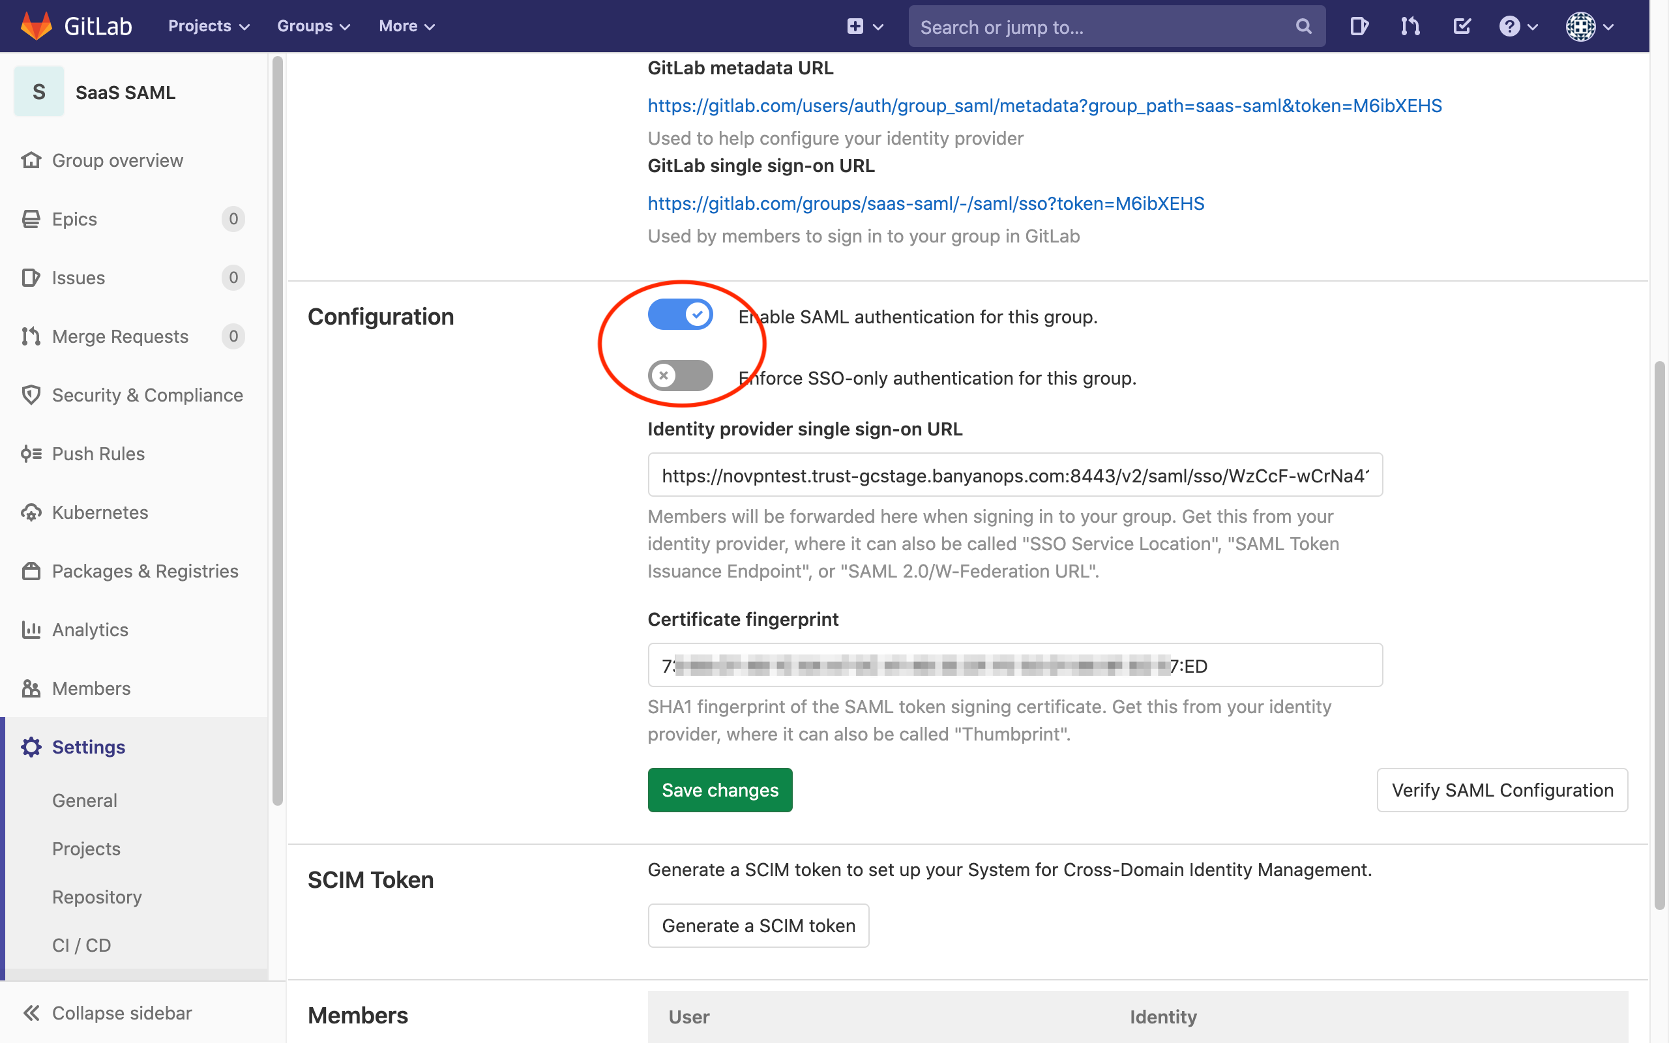1669x1043 pixels.
Task: Enable Enforce SSO-only authentication toggle
Action: click(x=680, y=375)
